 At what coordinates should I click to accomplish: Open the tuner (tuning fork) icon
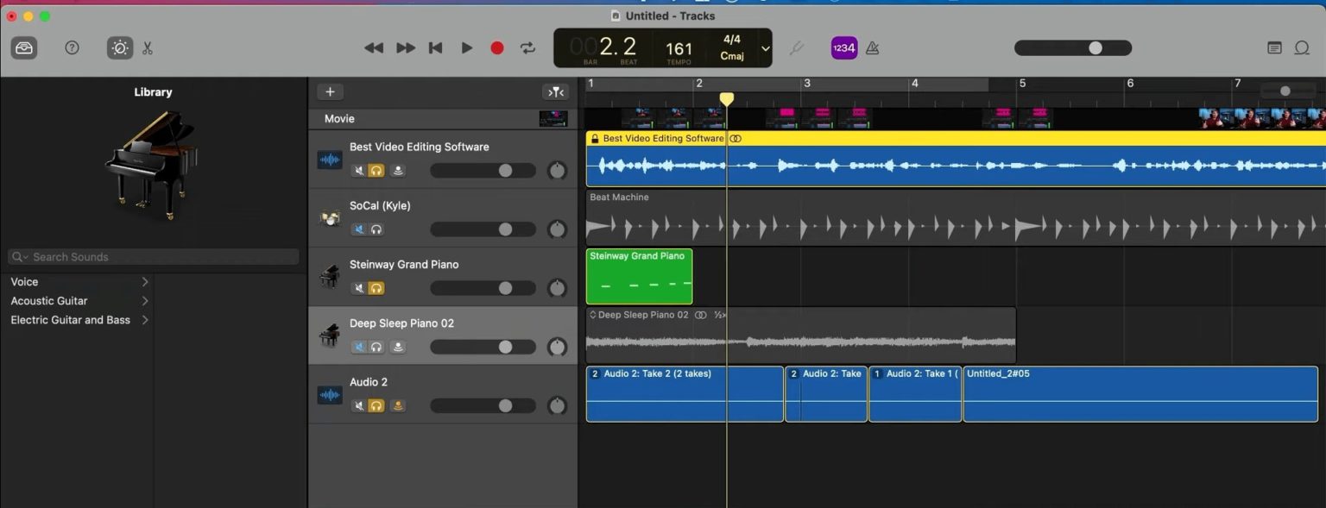tap(796, 47)
